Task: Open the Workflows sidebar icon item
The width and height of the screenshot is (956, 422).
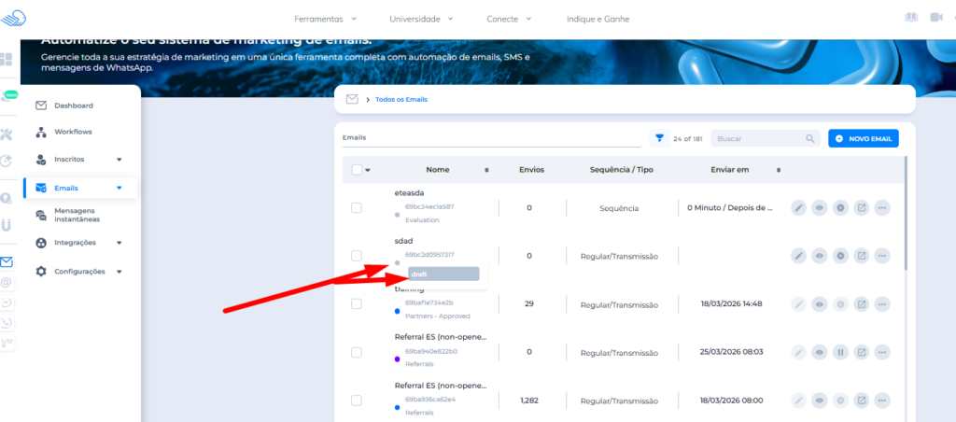Action: (73, 132)
